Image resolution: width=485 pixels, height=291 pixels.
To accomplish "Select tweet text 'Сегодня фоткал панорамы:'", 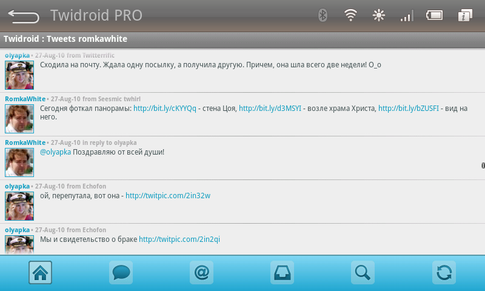I will [85, 109].
